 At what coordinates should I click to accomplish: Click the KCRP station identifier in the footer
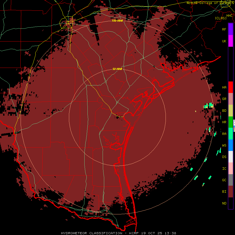(x=134, y=233)
